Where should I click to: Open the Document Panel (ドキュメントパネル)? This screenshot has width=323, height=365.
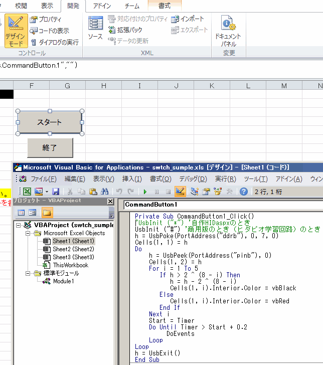228,31
